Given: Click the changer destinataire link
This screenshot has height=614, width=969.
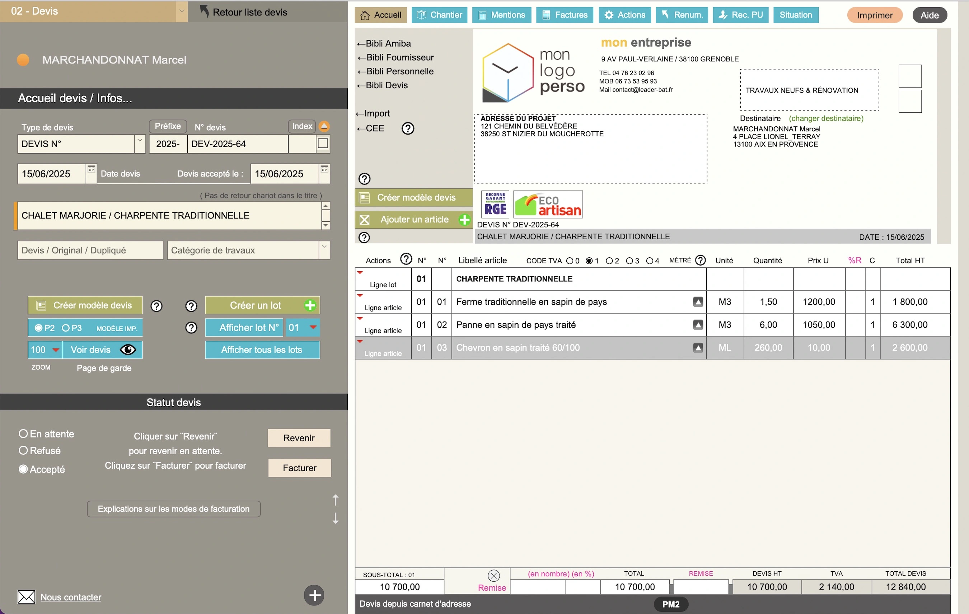Looking at the screenshot, I should pyautogui.click(x=826, y=118).
